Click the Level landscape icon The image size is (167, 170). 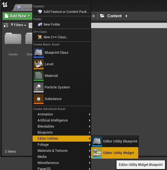[x=39, y=64]
